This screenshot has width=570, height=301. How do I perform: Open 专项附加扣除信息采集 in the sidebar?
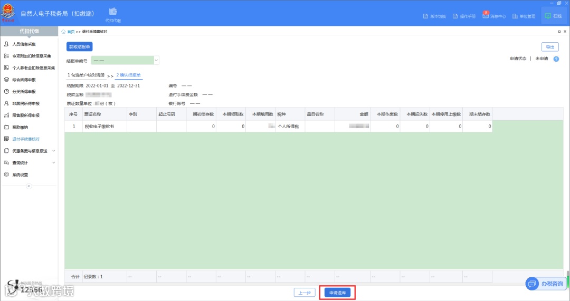(32, 56)
